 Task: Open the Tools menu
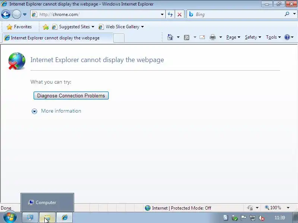pos(273,37)
